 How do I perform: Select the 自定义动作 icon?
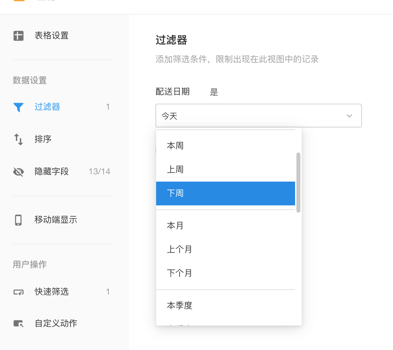pos(18,323)
